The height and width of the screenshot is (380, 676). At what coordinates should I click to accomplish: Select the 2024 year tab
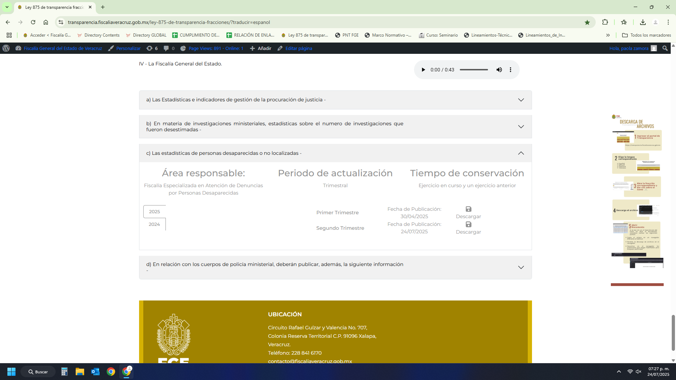click(x=154, y=224)
